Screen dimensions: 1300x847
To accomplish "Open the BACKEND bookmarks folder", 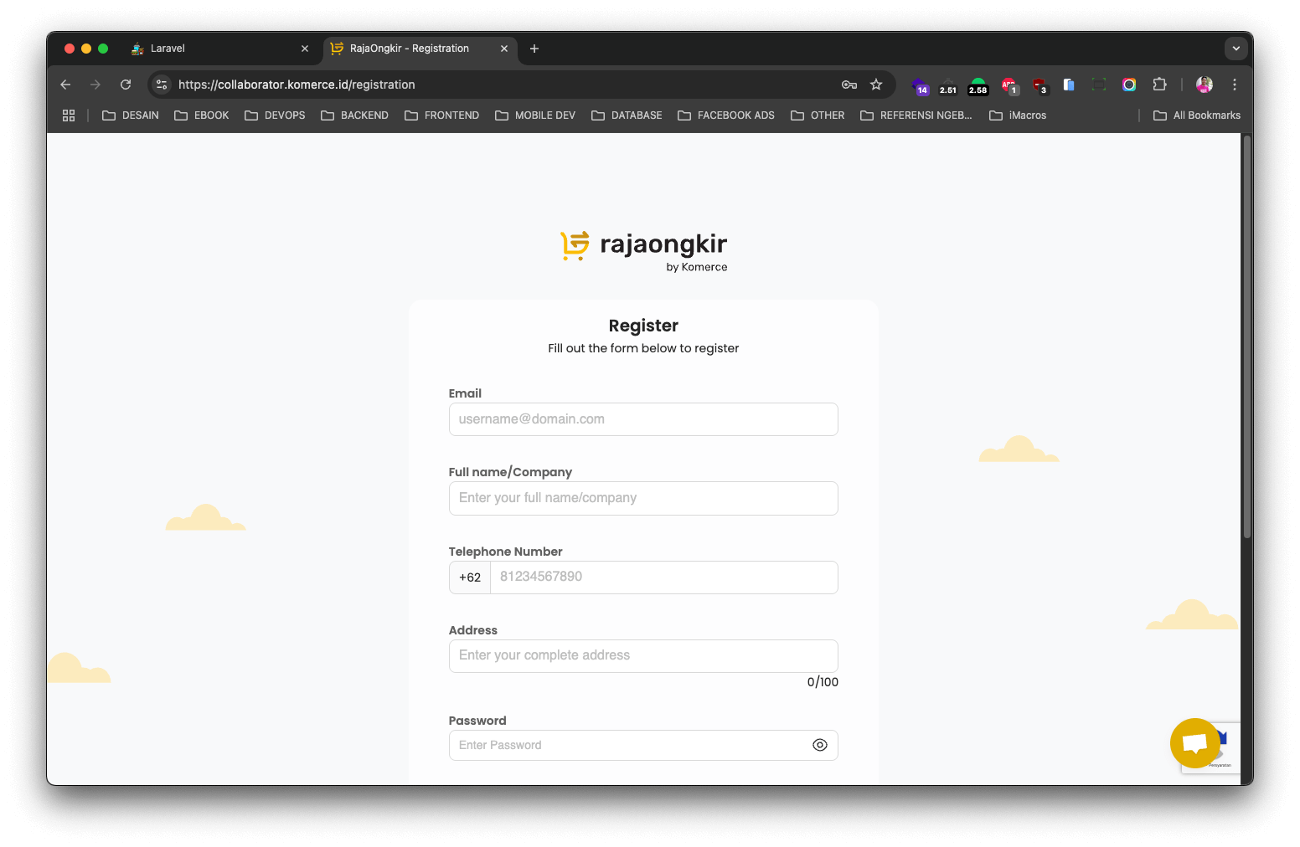I will click(x=355, y=116).
